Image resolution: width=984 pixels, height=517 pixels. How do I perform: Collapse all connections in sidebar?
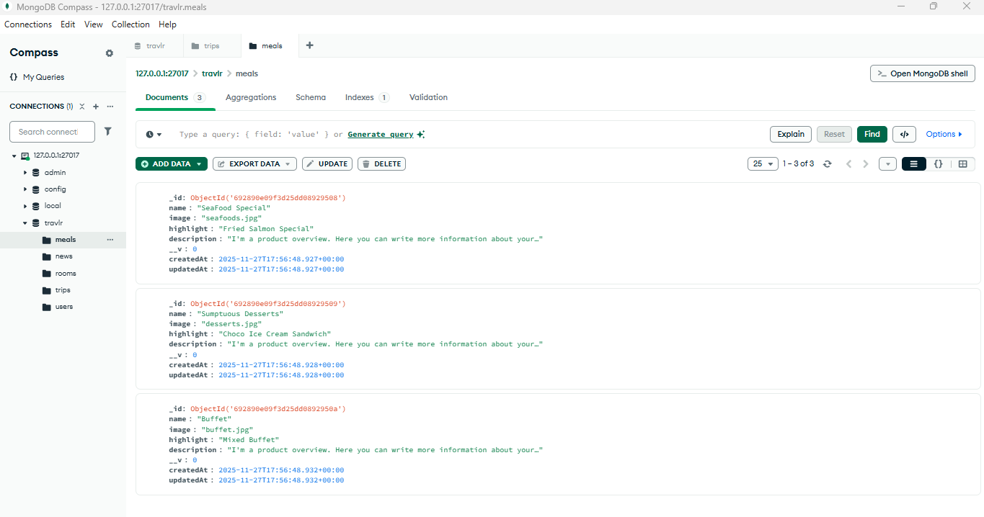coord(82,107)
